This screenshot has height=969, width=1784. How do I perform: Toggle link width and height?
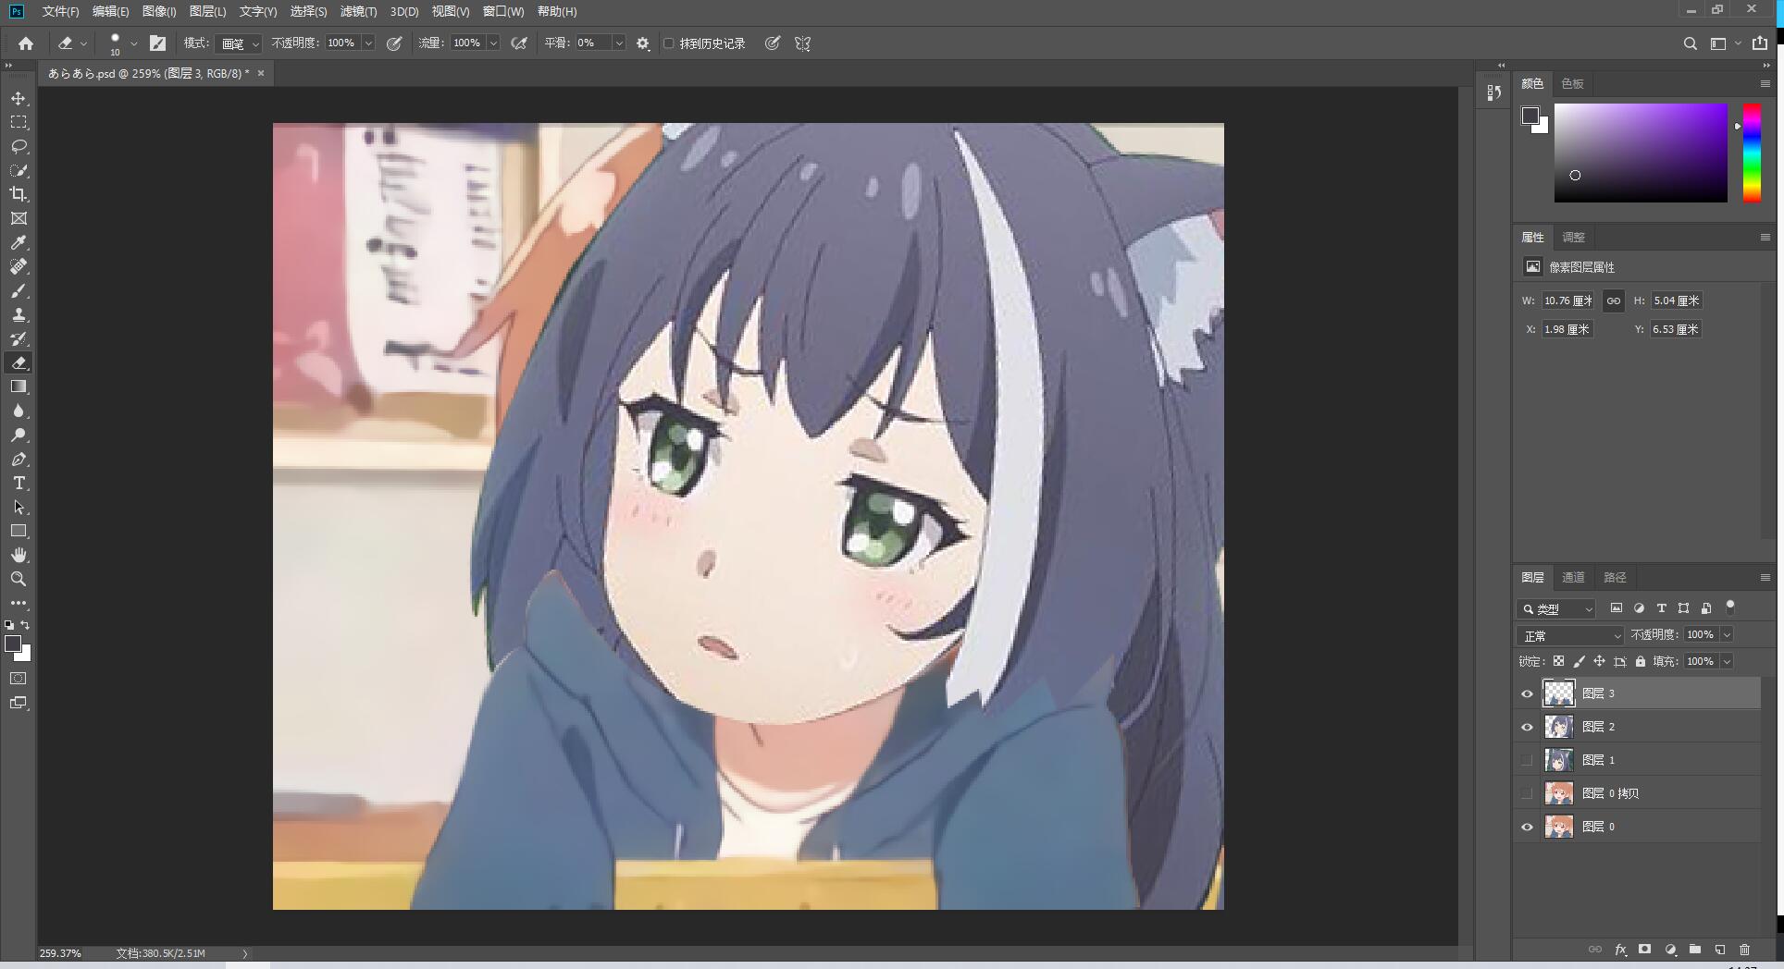tap(1613, 301)
